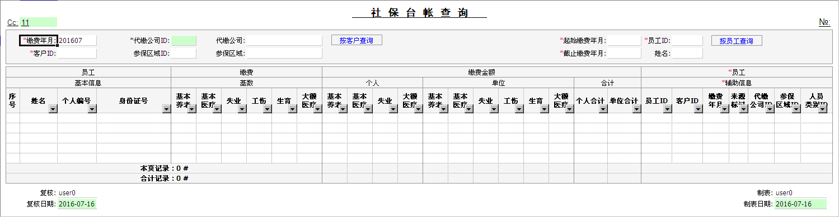Focus the 员工ID query input field
The height and width of the screenshot is (217, 839).
pyautogui.click(x=687, y=40)
